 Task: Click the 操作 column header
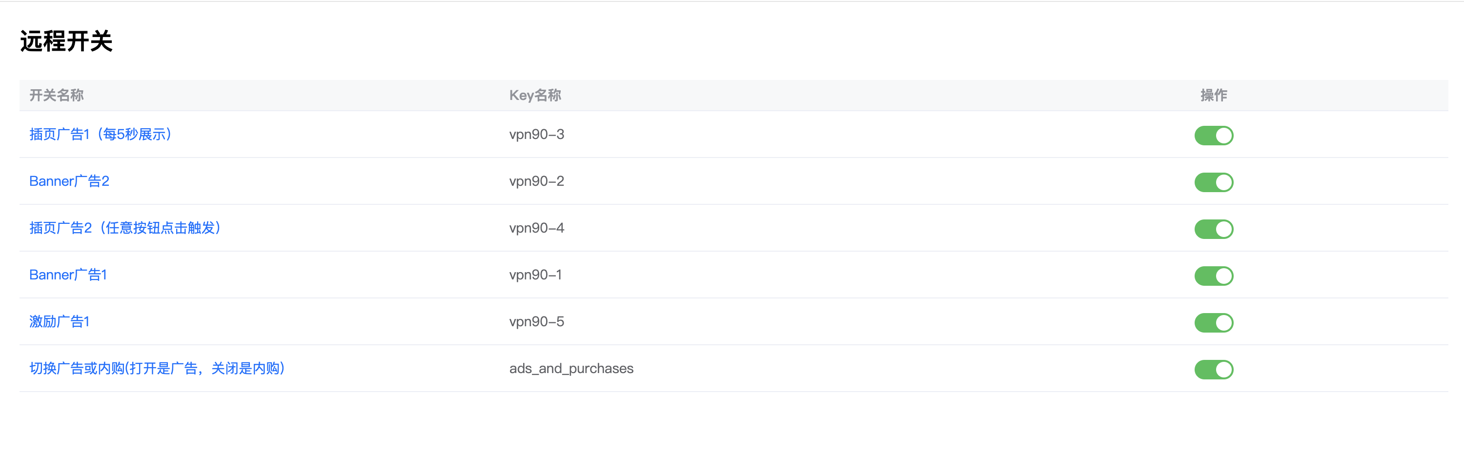pyautogui.click(x=1213, y=96)
